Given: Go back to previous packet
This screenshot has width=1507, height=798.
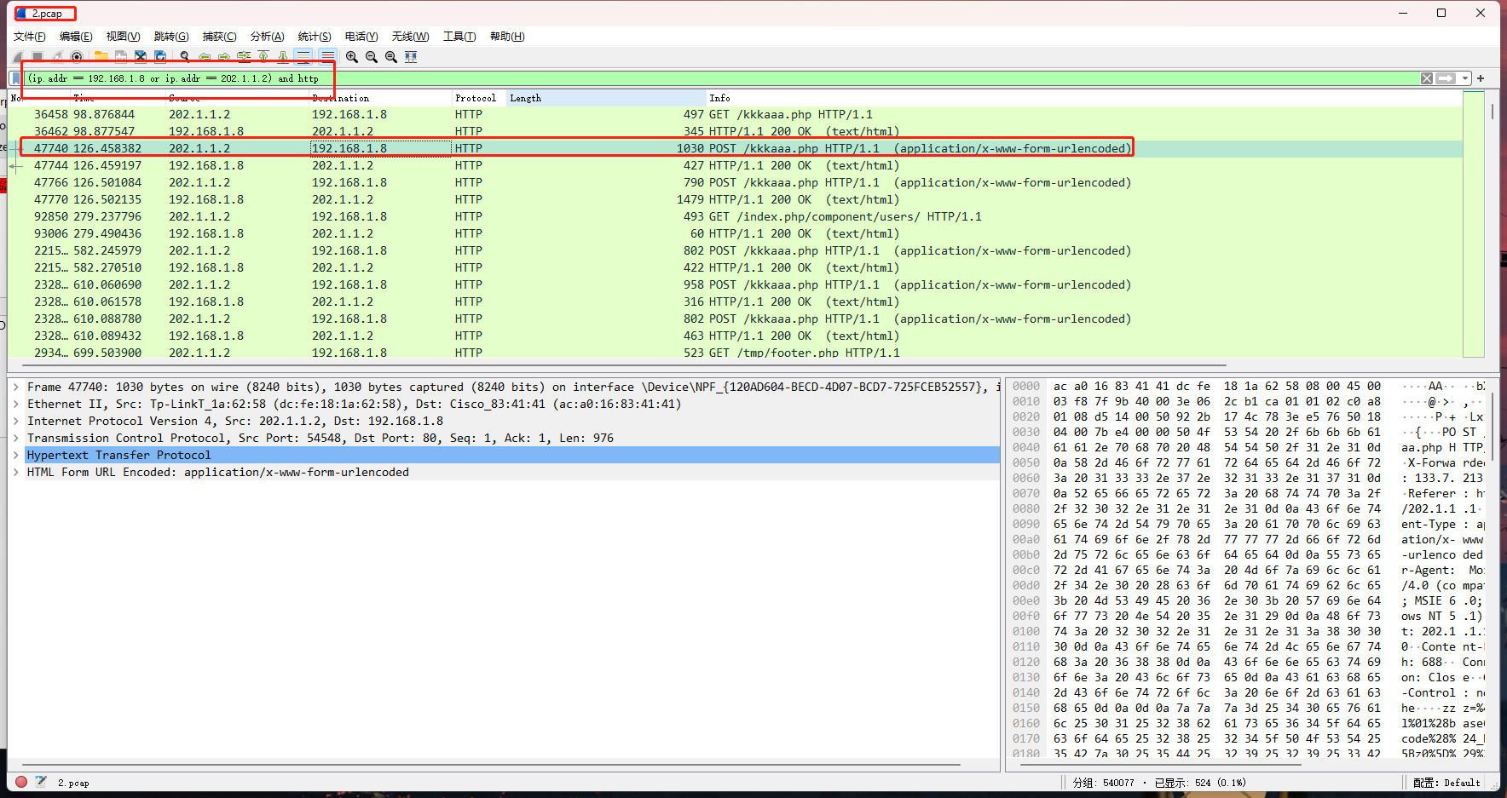Looking at the screenshot, I should click(205, 57).
